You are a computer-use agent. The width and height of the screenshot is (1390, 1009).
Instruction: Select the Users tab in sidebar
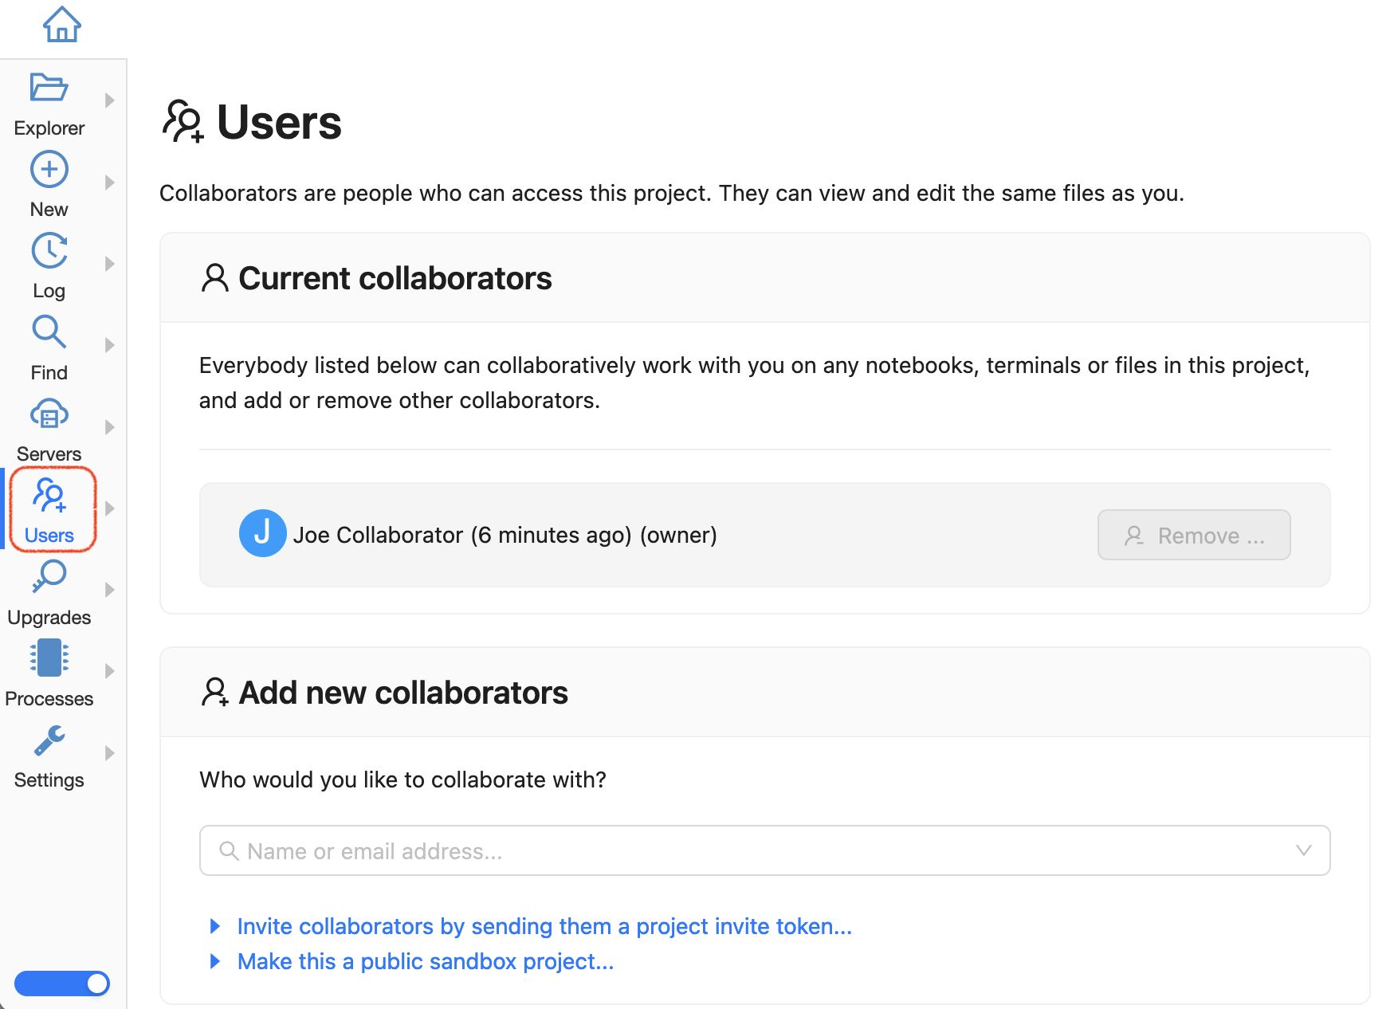click(x=52, y=510)
